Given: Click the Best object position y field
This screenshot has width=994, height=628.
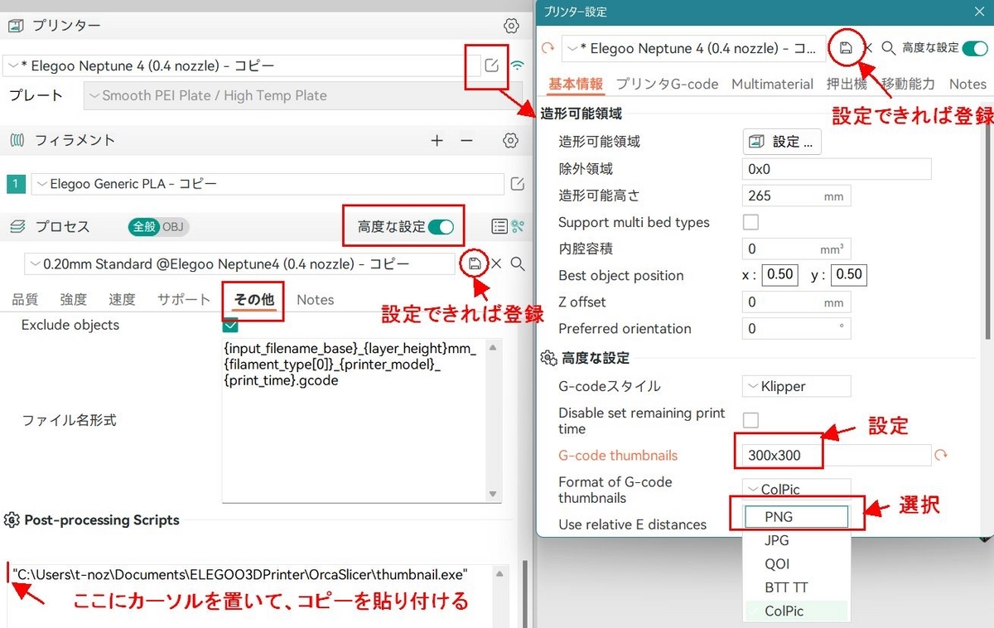Looking at the screenshot, I should coord(849,275).
